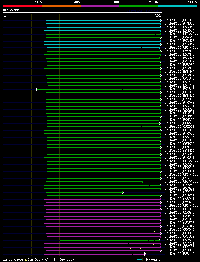Viewport: 200px width, 262px height.
Task: Open hit UniRef100_B9FYH2
Action: (179, 86)
